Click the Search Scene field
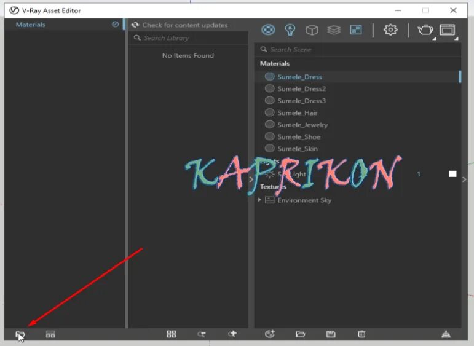 click(358, 50)
